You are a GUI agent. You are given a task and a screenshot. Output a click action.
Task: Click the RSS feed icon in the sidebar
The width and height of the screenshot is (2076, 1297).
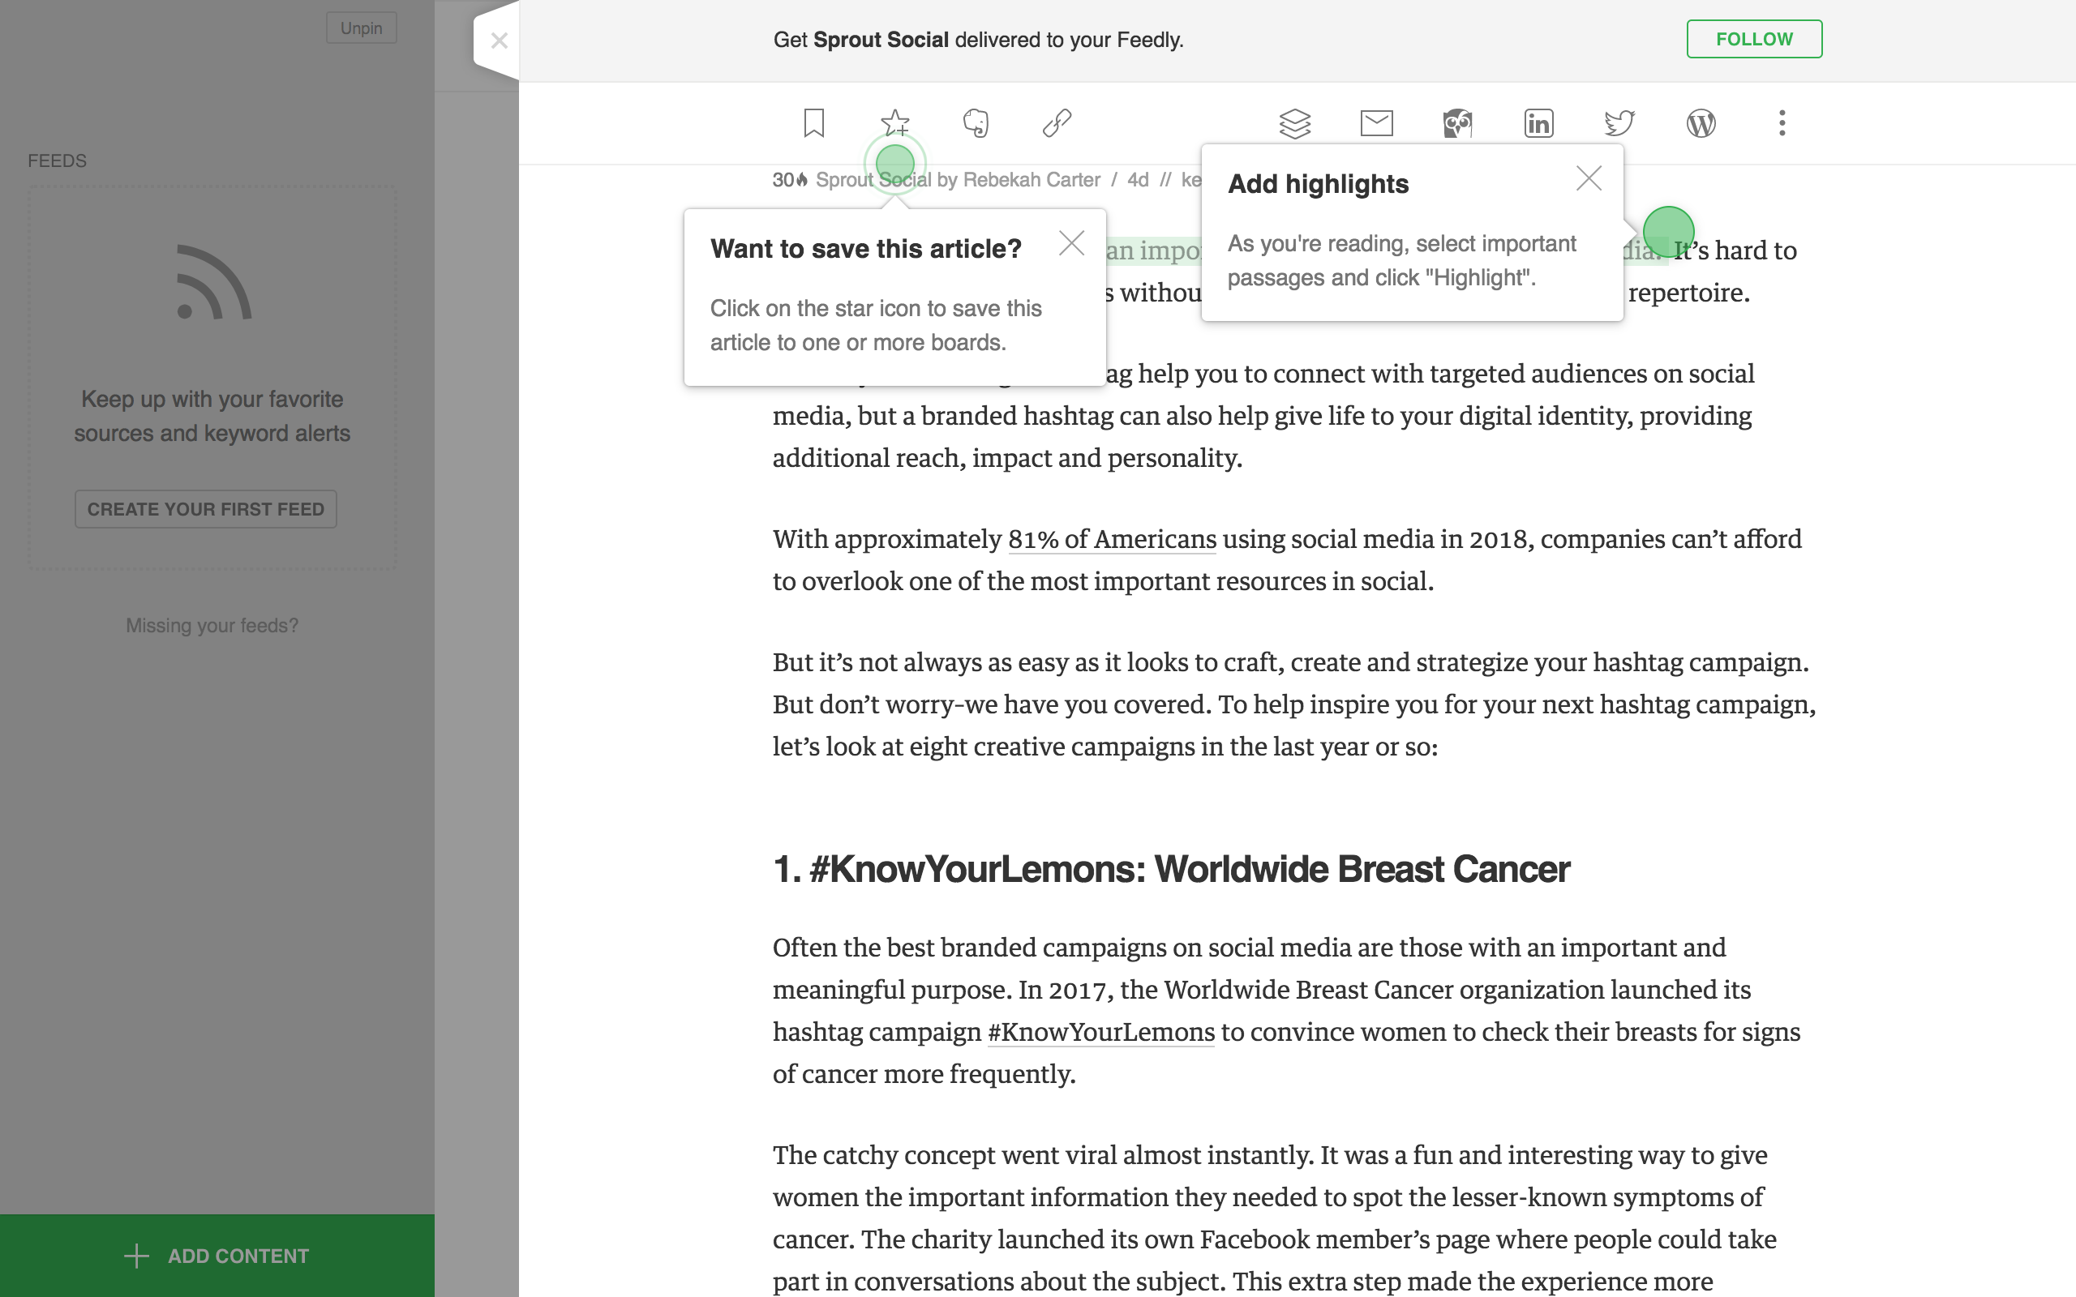[x=213, y=282]
